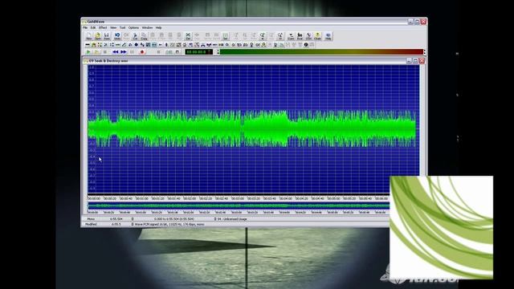Click the green-to-red level meter bar

(321, 51)
